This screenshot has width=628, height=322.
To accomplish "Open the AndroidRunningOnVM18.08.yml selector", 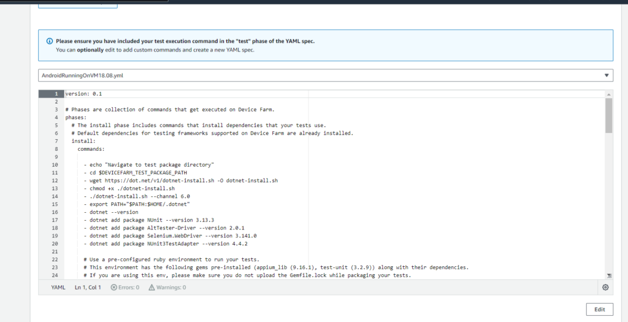I will 326,75.
